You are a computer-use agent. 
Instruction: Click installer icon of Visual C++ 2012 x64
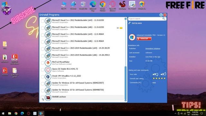pyautogui.click(x=48, y=21)
